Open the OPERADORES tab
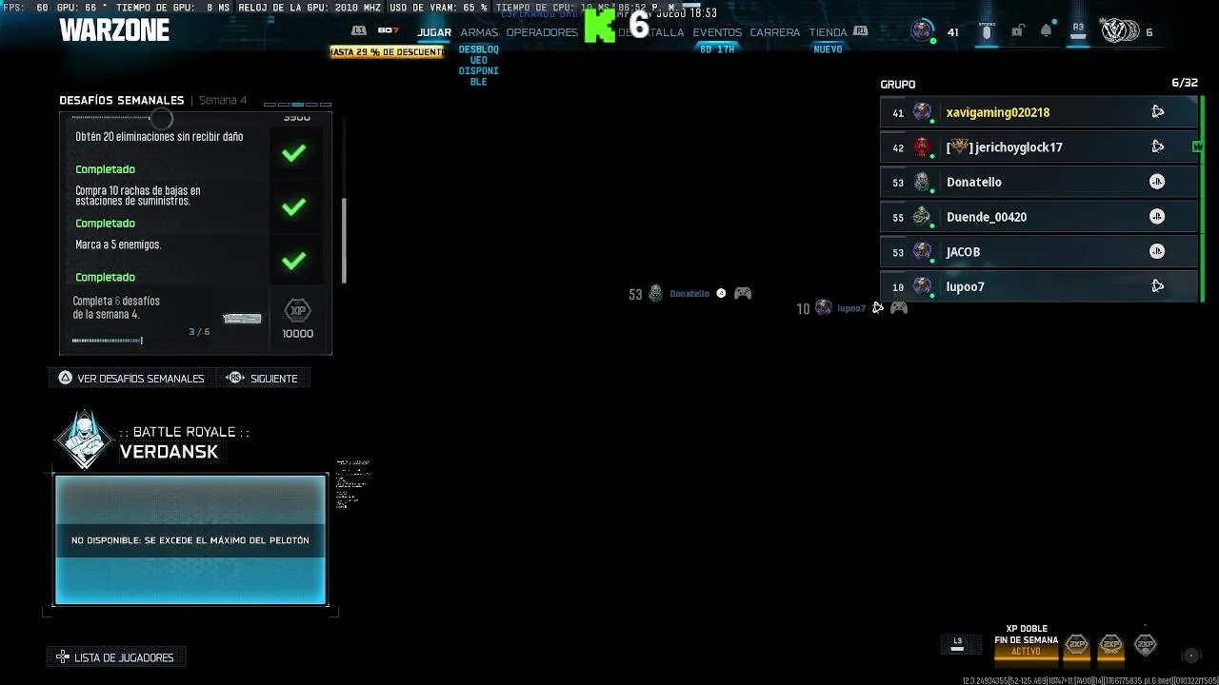The image size is (1219, 685). click(542, 32)
